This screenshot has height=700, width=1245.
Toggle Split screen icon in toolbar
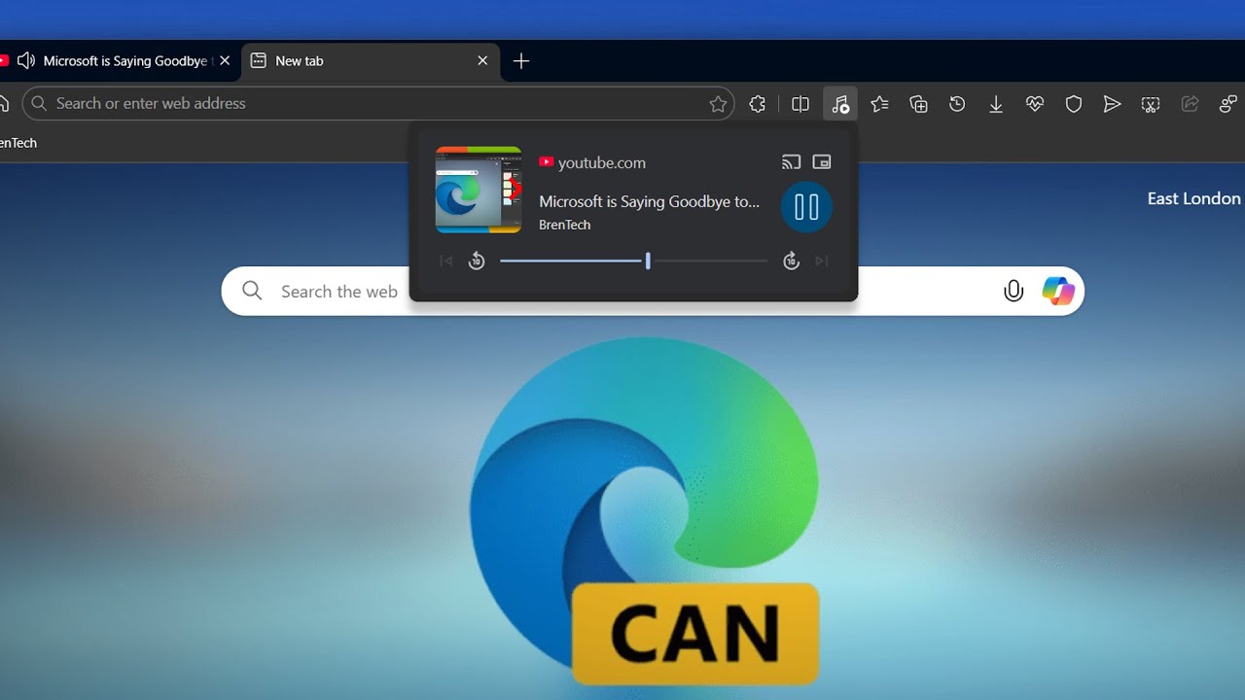pyautogui.click(x=800, y=104)
